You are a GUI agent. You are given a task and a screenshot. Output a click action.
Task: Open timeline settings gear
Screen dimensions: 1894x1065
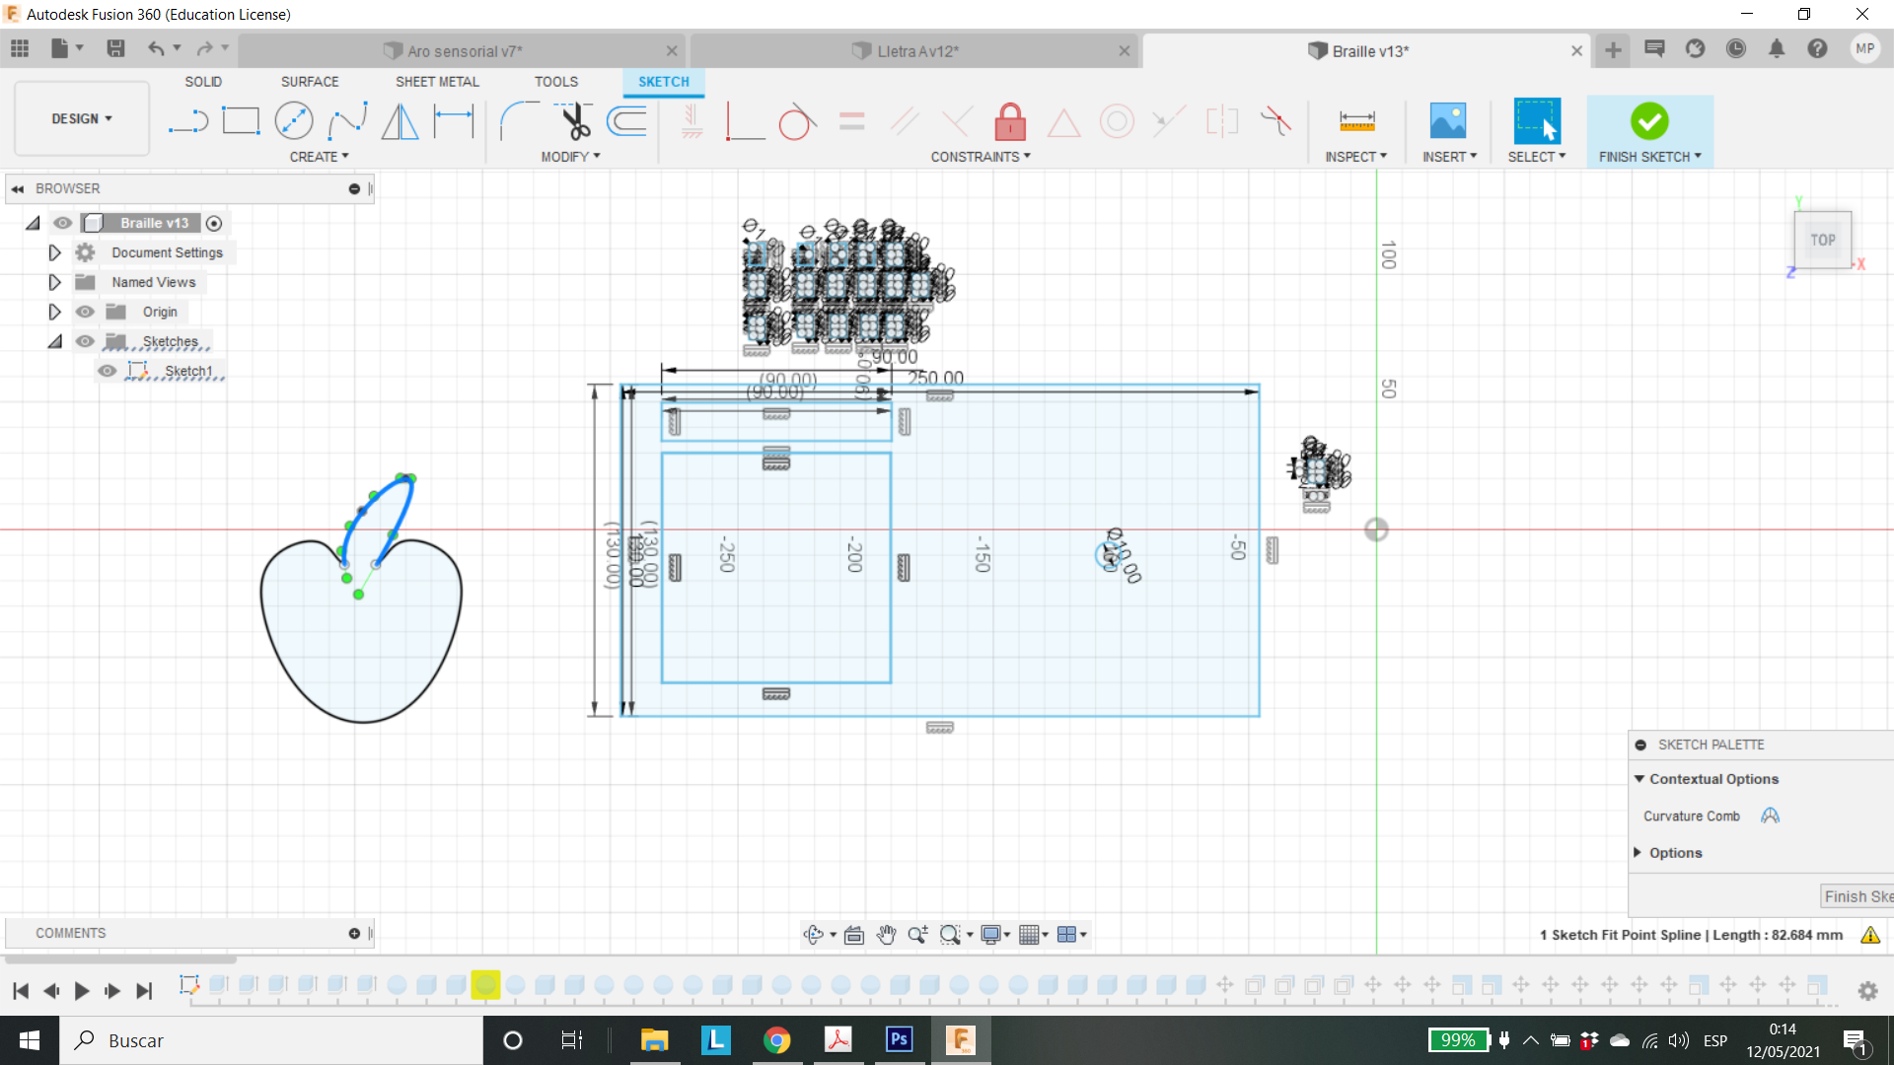tap(1867, 991)
